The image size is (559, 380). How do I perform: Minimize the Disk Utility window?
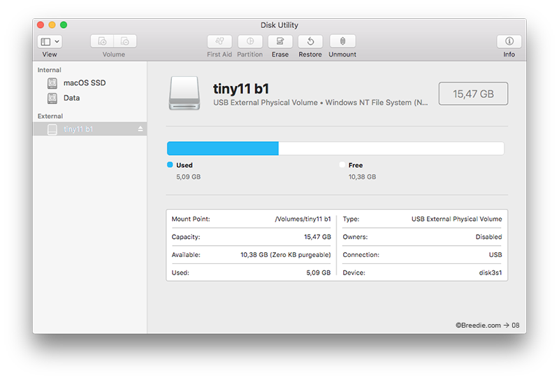pyautogui.click(x=52, y=25)
